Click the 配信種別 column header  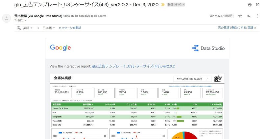click(57, 104)
